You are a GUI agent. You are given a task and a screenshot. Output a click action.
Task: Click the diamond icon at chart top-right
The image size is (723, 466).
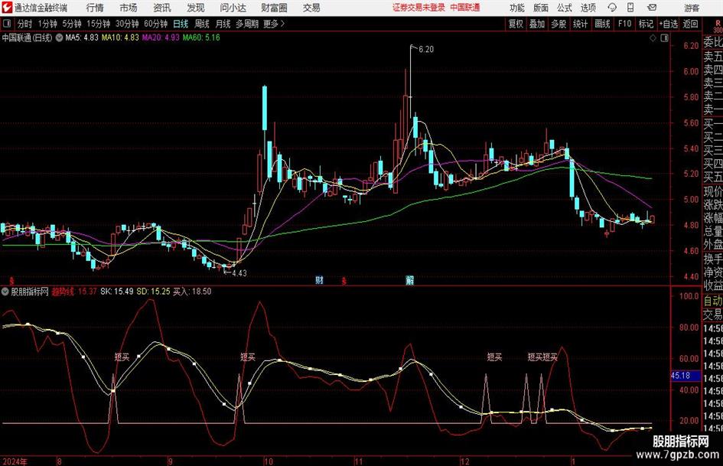[653, 38]
